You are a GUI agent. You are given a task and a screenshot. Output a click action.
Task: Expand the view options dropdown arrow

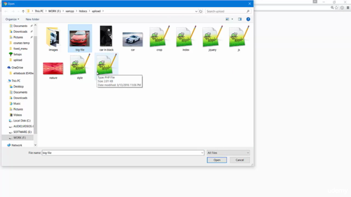232,19
